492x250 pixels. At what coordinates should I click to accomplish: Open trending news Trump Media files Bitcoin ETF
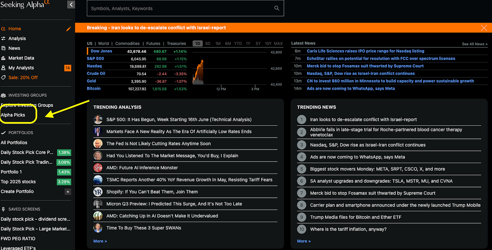356,217
